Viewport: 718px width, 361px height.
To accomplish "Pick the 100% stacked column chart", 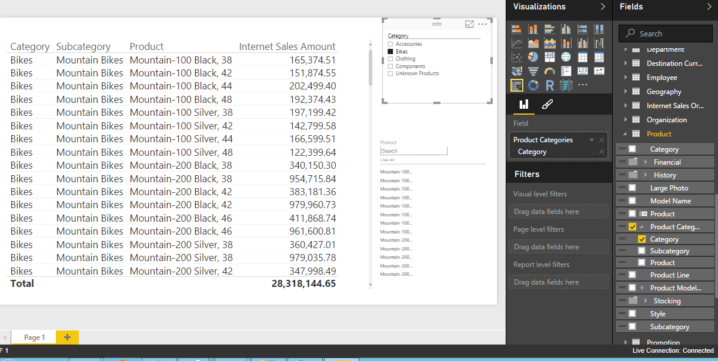I will (x=599, y=29).
